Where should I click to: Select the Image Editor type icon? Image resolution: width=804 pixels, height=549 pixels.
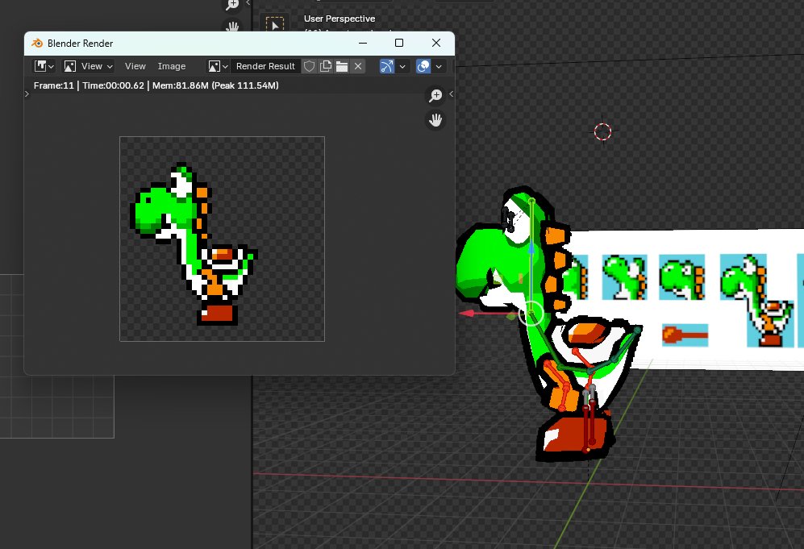tap(39, 65)
